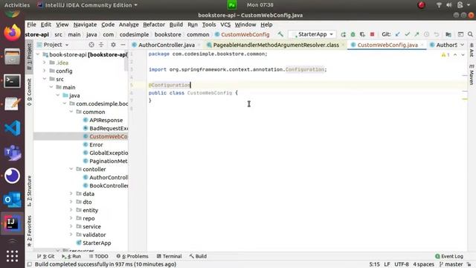Click the warning count inspection indicator
The height and width of the screenshot is (268, 476).
pos(446,55)
